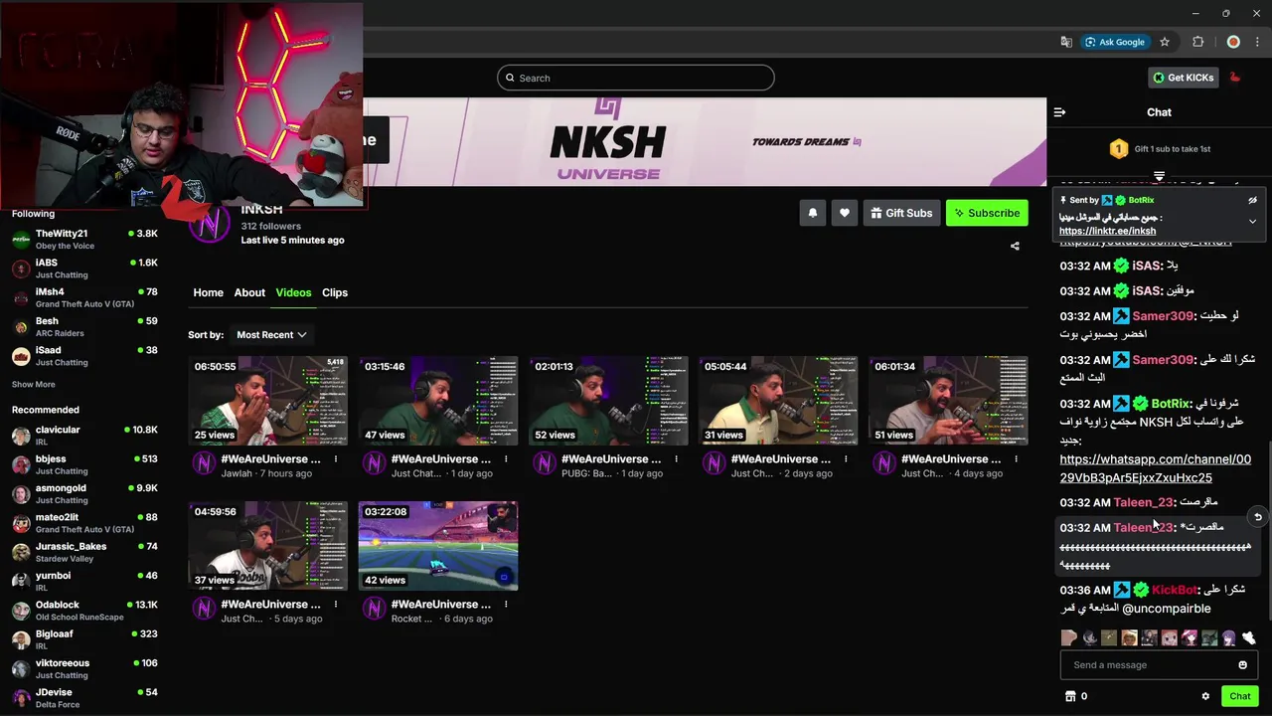Screen dimensions: 1272x716
Task: Click KickBot username in chat
Action: (1175, 590)
